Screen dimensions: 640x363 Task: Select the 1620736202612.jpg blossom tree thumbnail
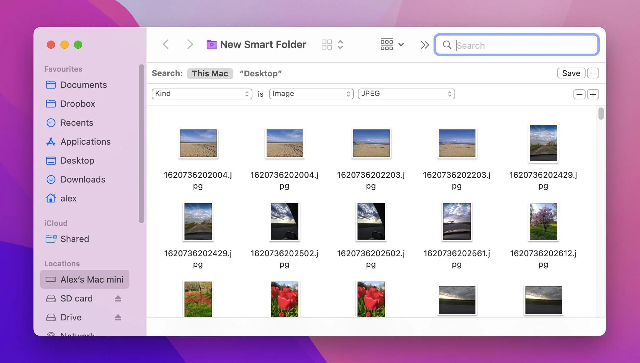[x=543, y=222]
